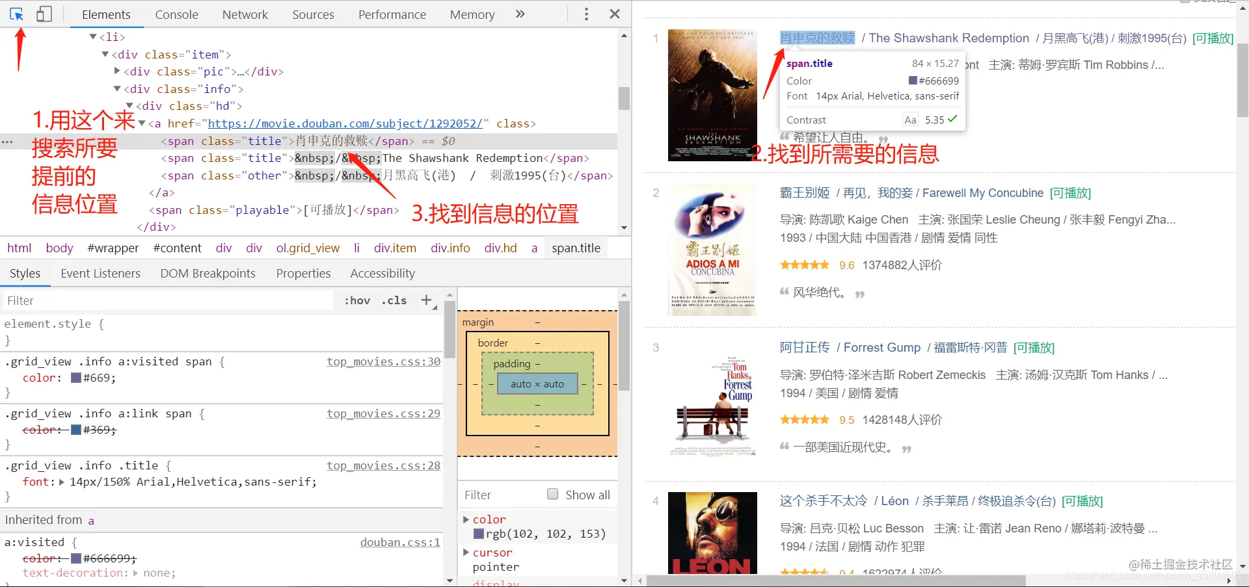This screenshot has width=1249, height=587.
Task: Click the DOM row three-dot actions gutter
Action: tap(8, 141)
